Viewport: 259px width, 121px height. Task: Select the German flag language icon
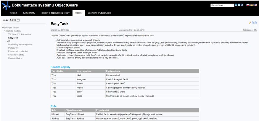click(252, 5)
